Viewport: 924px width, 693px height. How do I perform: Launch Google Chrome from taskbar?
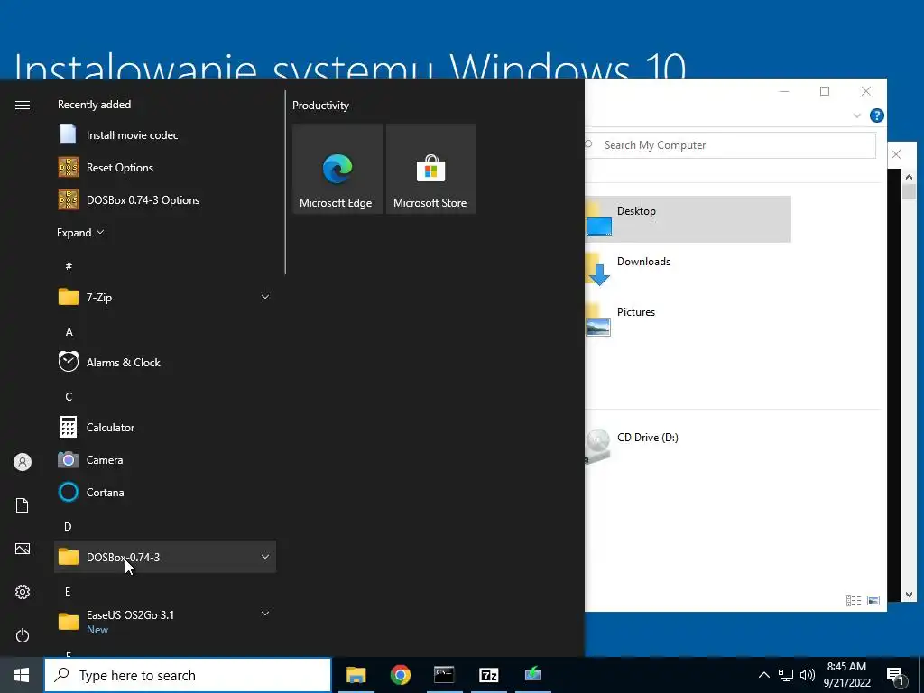click(x=400, y=675)
